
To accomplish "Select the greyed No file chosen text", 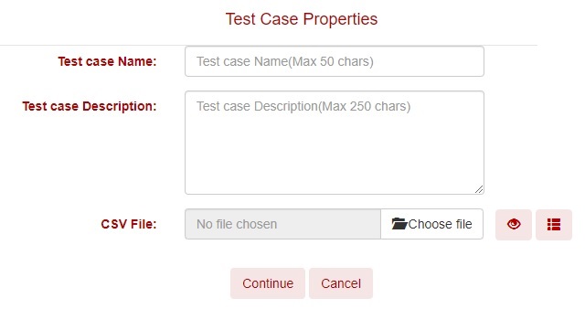I will pyautogui.click(x=237, y=224).
